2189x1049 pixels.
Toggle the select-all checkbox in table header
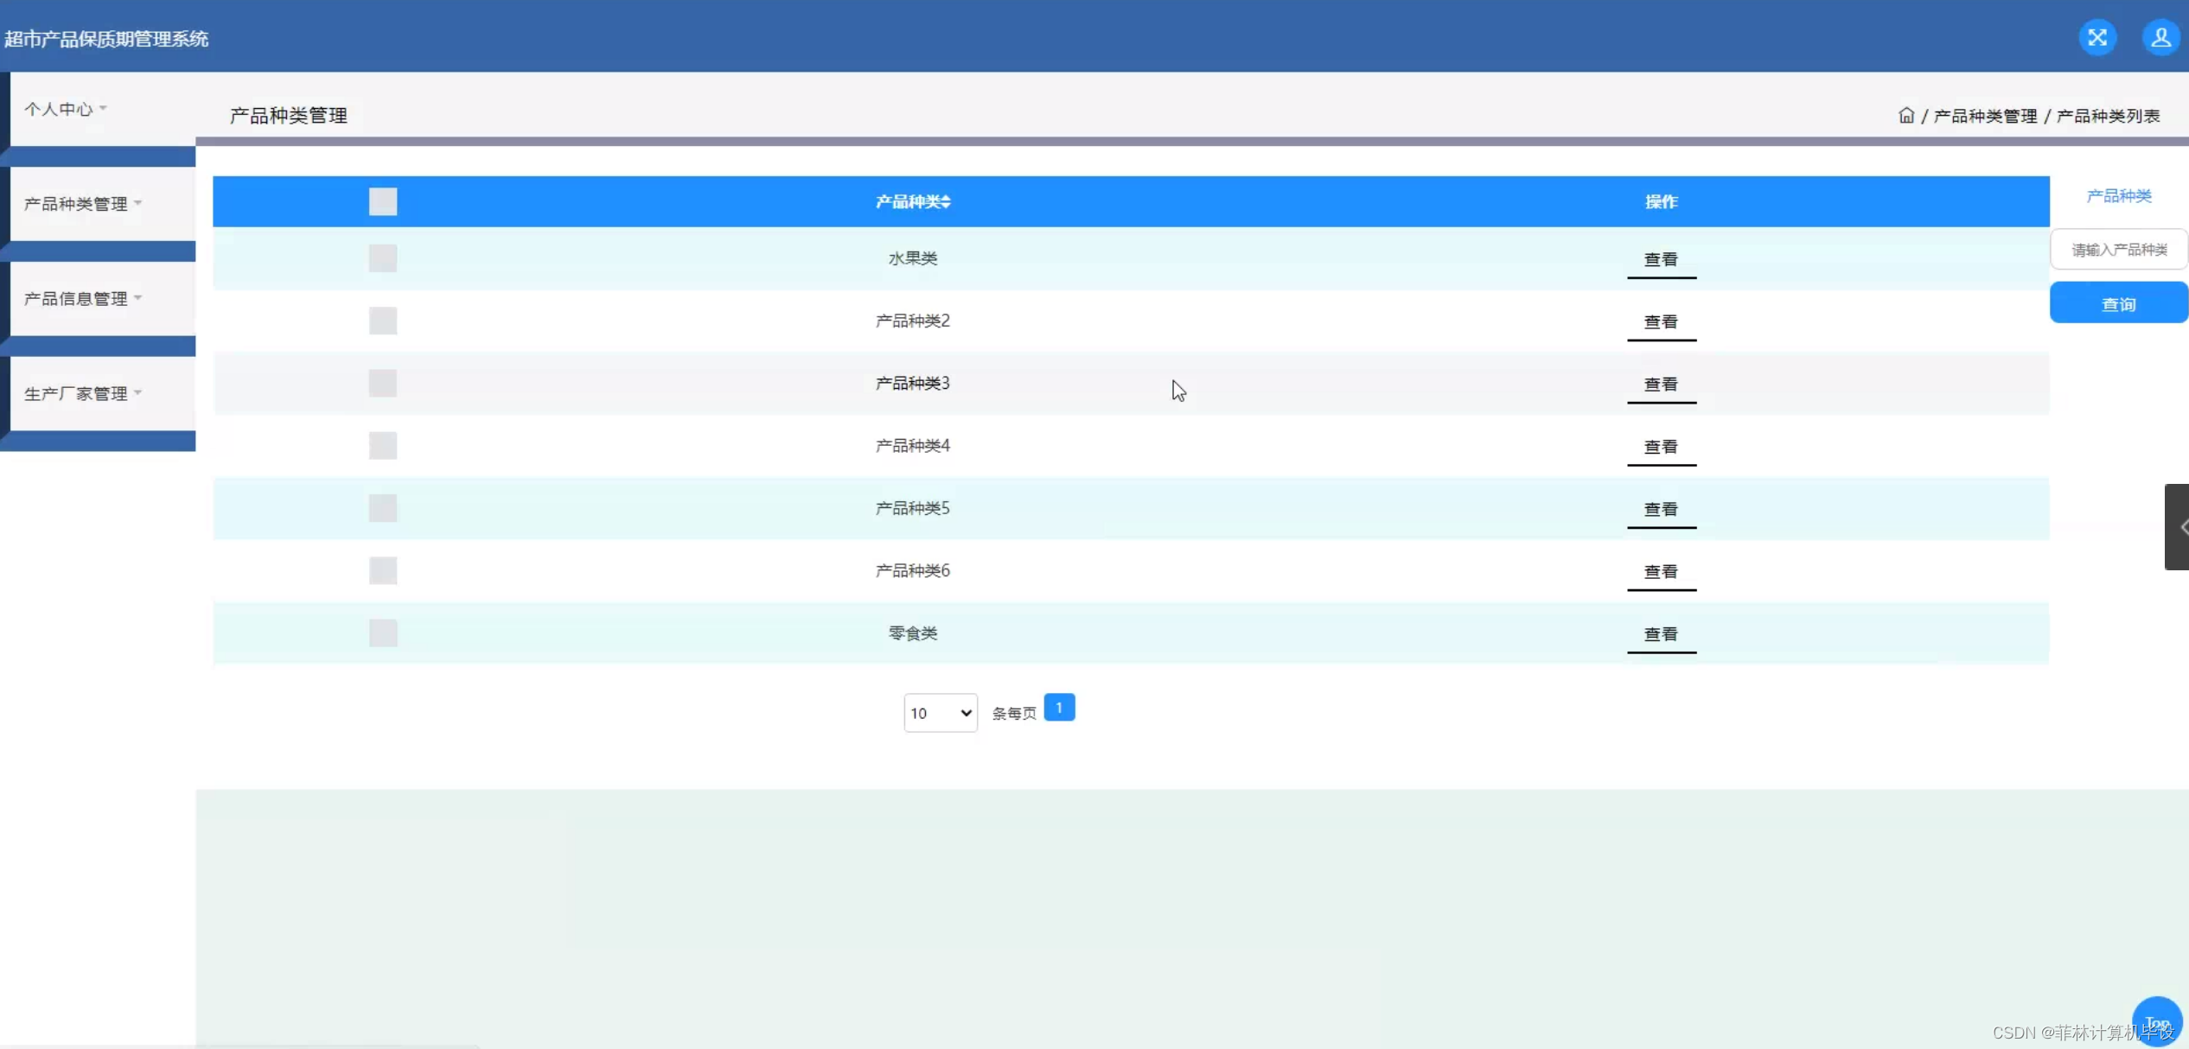tap(382, 201)
